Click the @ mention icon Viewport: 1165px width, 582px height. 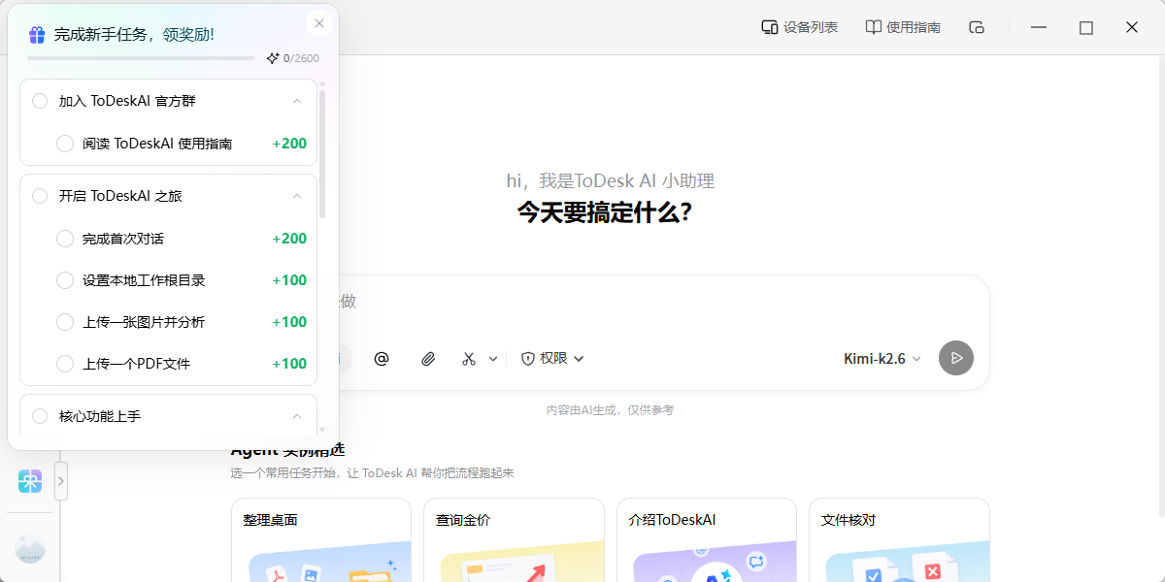[x=382, y=359]
